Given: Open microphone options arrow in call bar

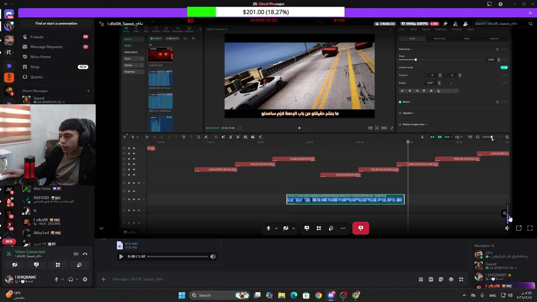Looking at the screenshot, I should point(276,228).
